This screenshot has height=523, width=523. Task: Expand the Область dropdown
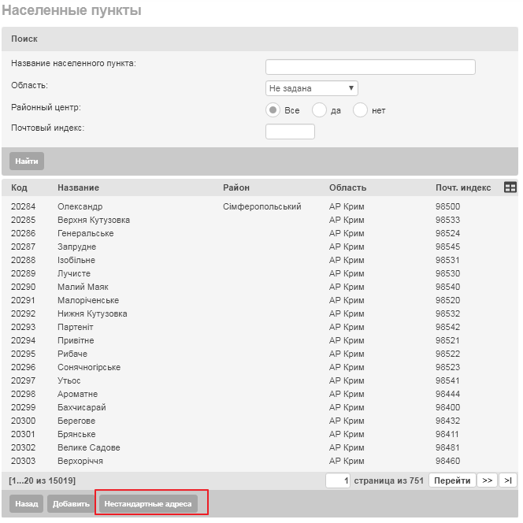tap(312, 88)
